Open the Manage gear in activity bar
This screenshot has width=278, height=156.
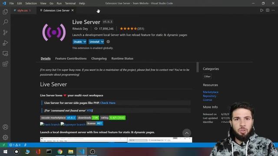click(5, 137)
